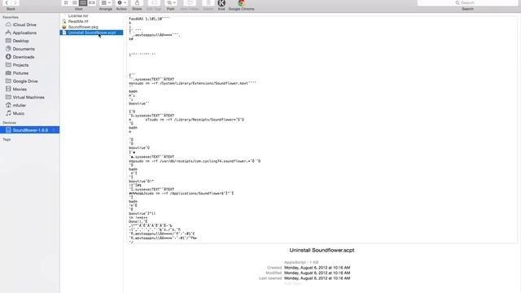This screenshot has height=293, width=521.
Task: Click the Modified date value
Action: [317, 273]
